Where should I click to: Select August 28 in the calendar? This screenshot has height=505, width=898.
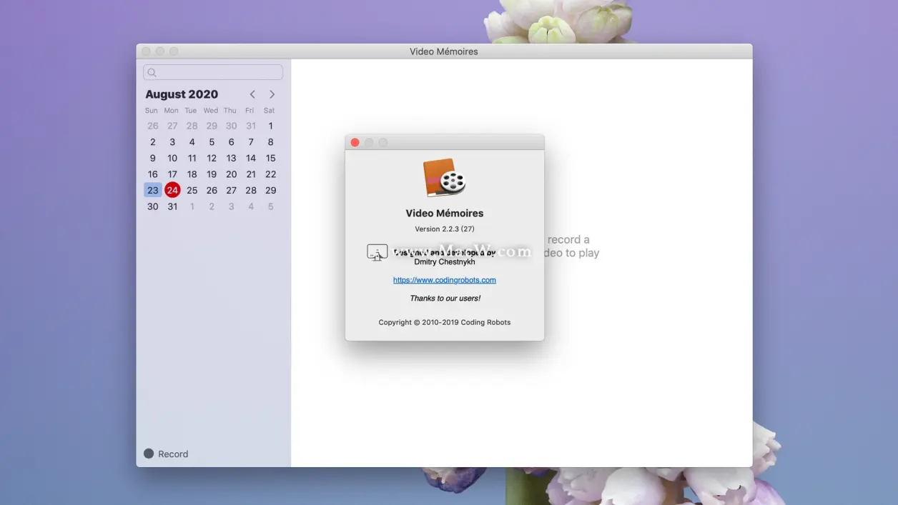(x=251, y=190)
